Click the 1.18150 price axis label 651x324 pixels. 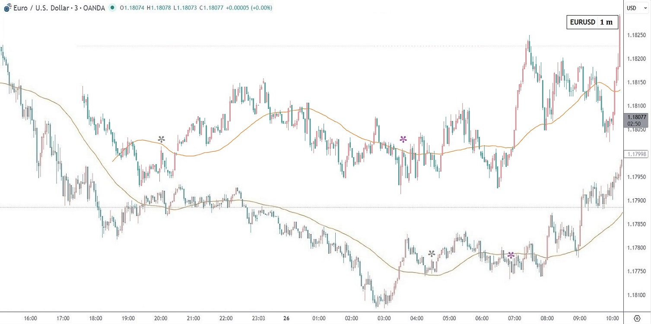(637, 83)
